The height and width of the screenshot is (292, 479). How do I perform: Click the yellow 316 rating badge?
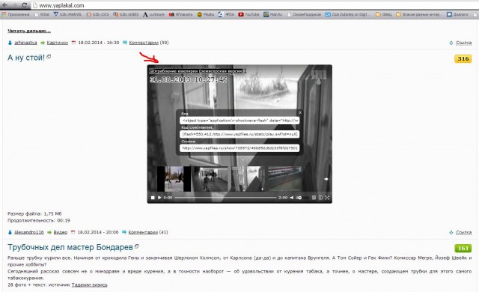click(463, 58)
